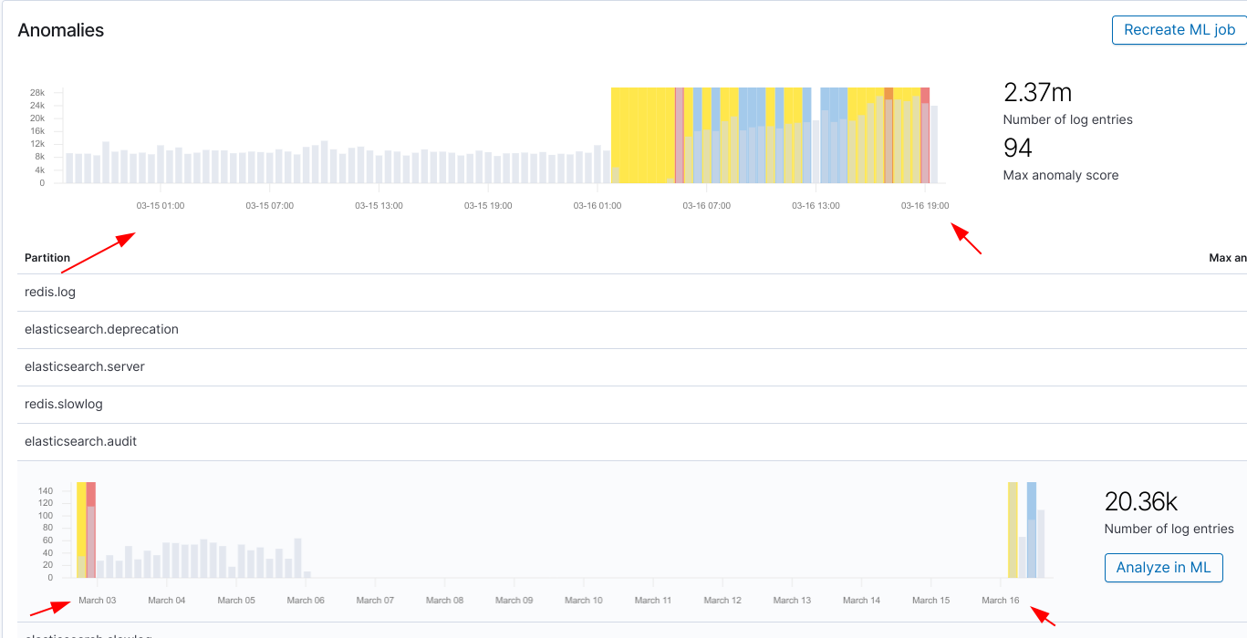Viewport: 1247px width, 638px height.
Task: Select red anomaly bar above March 03
Action: coord(91,530)
